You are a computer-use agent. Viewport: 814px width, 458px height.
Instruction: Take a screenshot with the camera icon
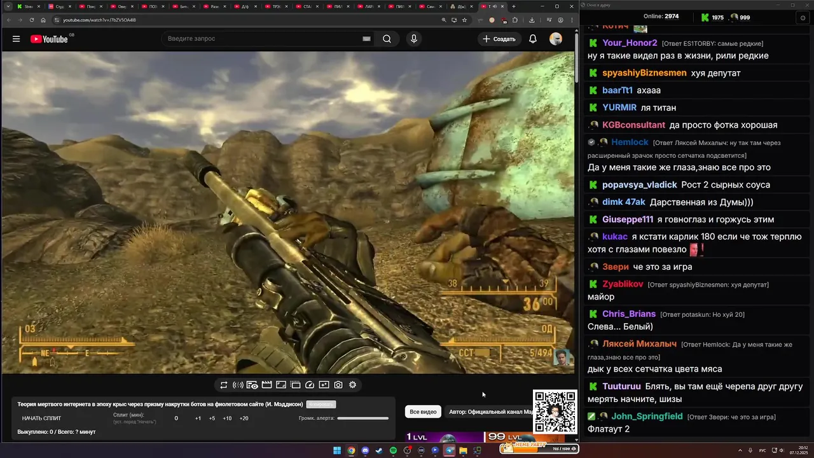[x=338, y=385]
